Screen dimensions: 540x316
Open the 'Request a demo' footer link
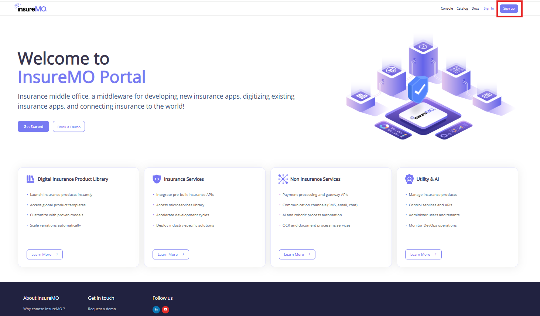coord(102,309)
